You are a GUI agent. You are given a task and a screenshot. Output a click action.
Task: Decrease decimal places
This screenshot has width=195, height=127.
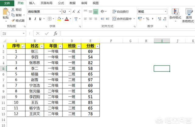tap(165, 19)
